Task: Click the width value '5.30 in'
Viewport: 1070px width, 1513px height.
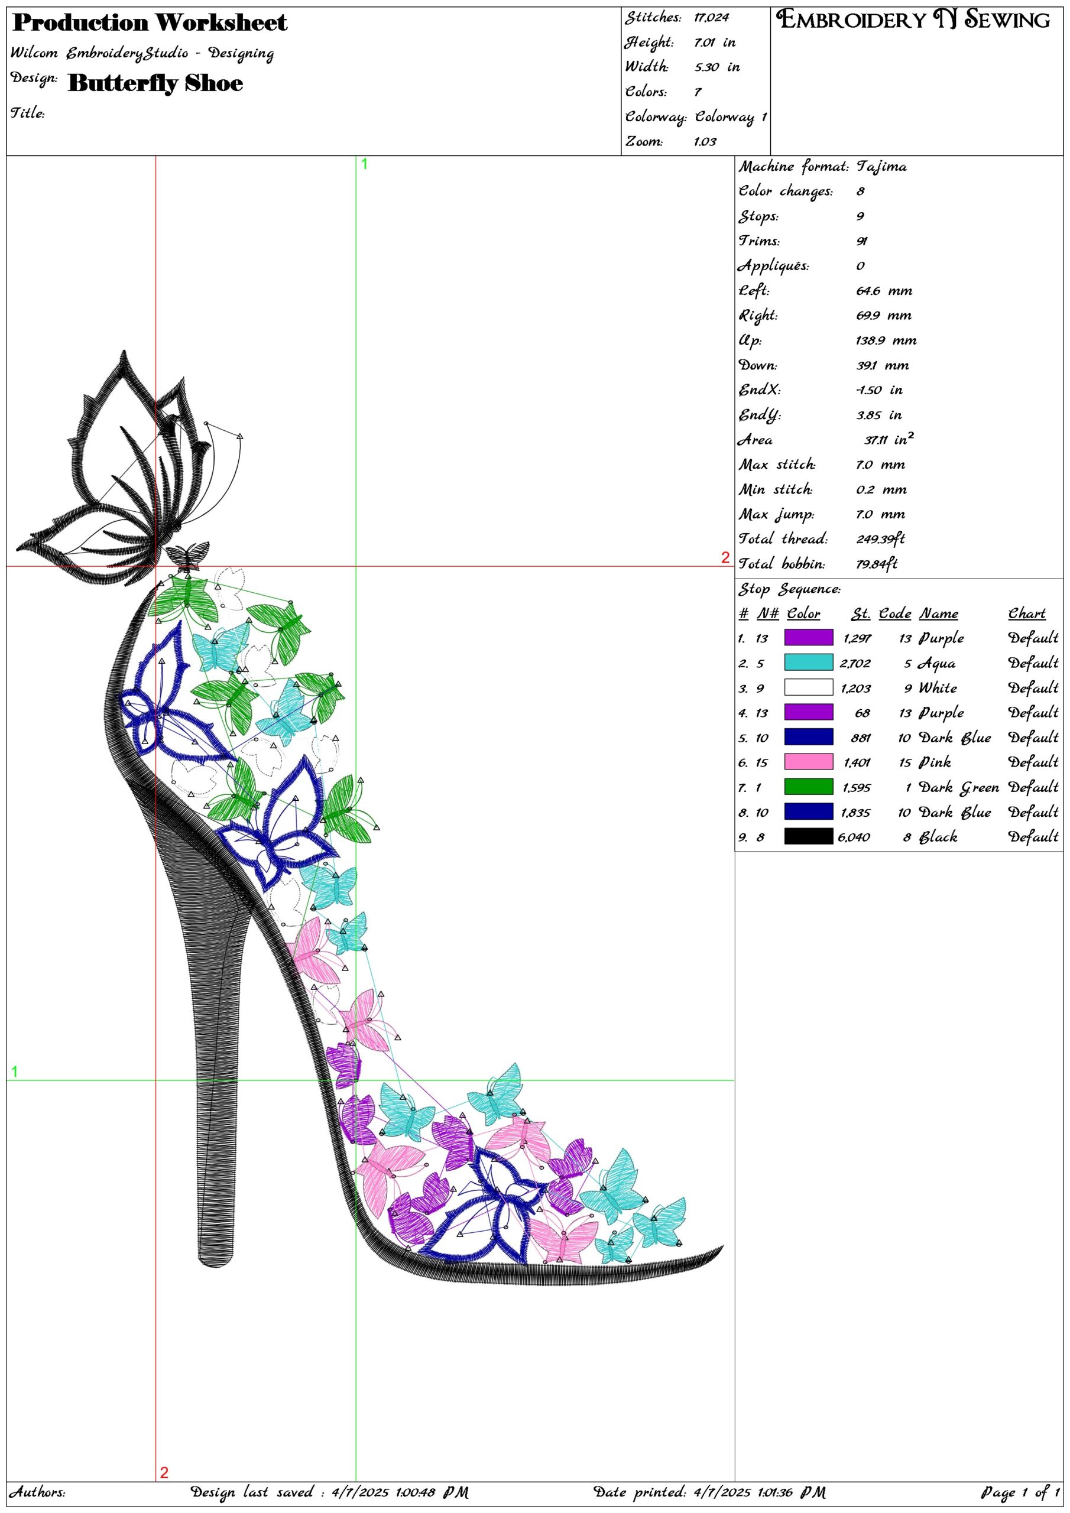Action: 716,67
